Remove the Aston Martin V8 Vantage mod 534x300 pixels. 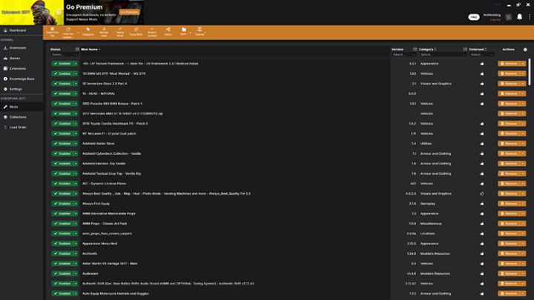[x=509, y=264]
